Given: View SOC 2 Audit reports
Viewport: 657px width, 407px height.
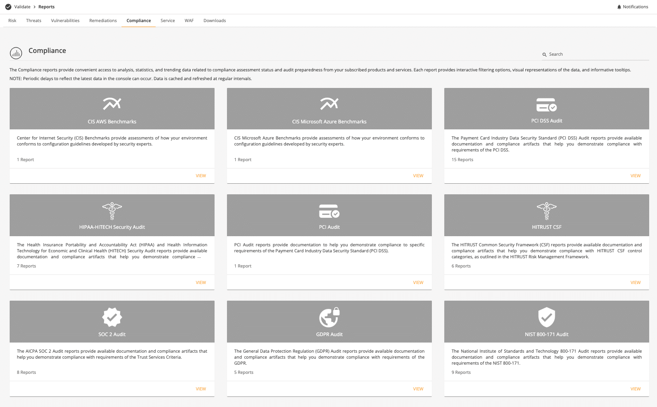Looking at the screenshot, I should click(x=201, y=389).
